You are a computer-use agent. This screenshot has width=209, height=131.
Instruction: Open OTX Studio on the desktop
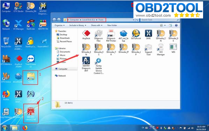[18, 7]
